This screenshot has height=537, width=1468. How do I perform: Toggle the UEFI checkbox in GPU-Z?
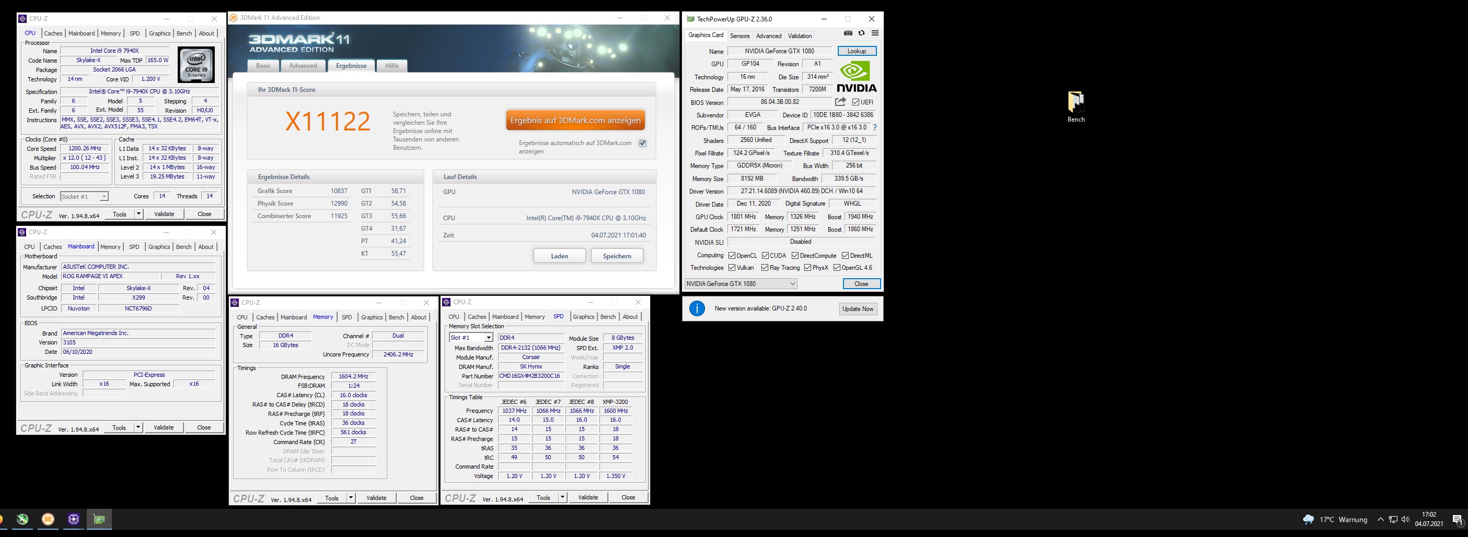point(856,102)
